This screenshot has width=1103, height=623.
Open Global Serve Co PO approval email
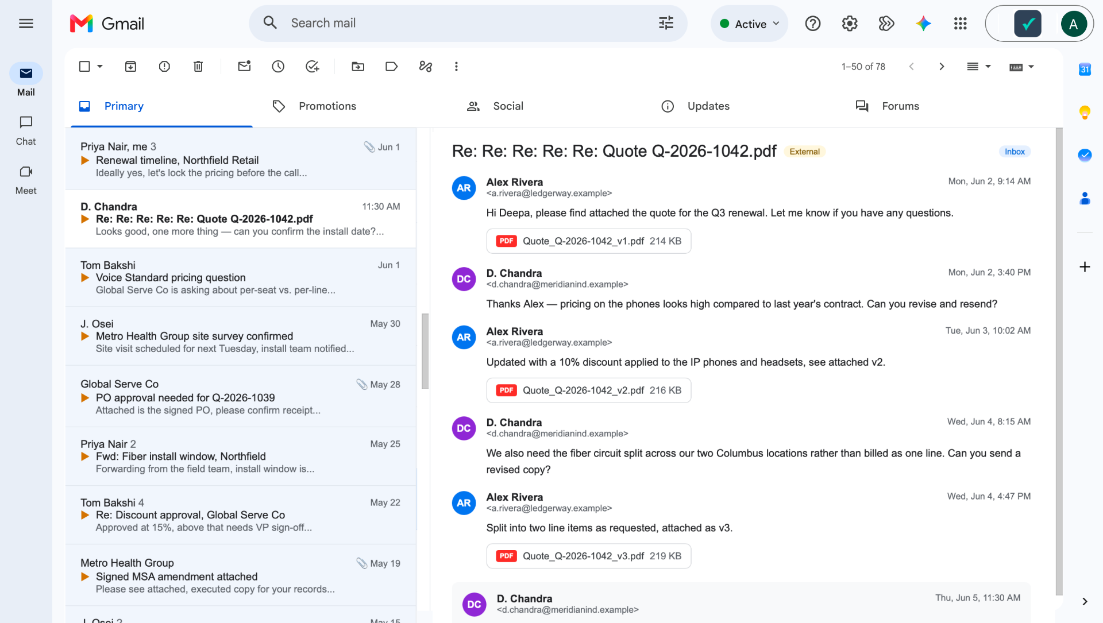pyautogui.click(x=241, y=396)
